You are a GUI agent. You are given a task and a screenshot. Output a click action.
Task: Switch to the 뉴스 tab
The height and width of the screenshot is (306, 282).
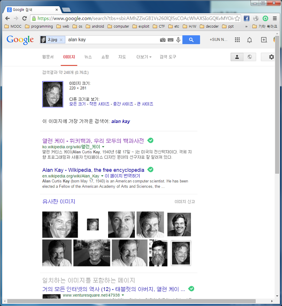click(88, 57)
